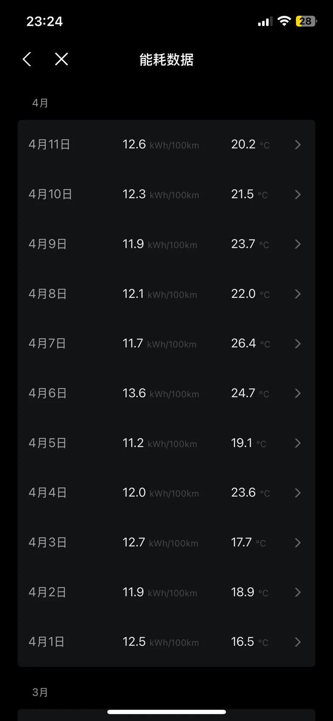
Task: Expand the 4月9日 entry chevron
Action: tap(298, 244)
